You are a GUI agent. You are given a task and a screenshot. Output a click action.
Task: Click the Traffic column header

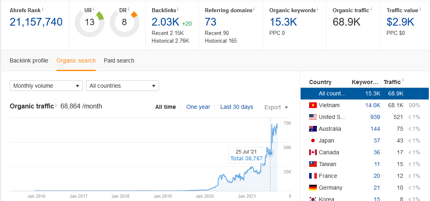pyautogui.click(x=392, y=82)
